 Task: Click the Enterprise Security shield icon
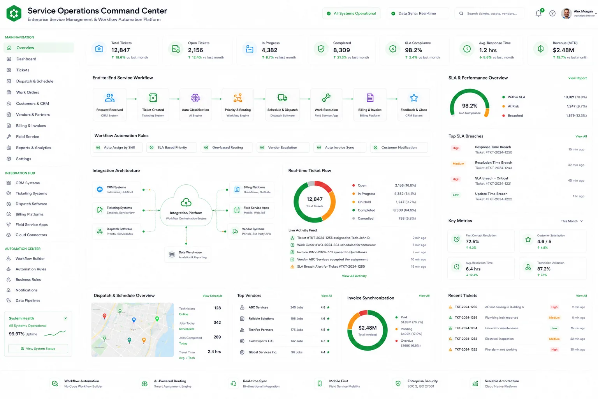tap(398, 383)
